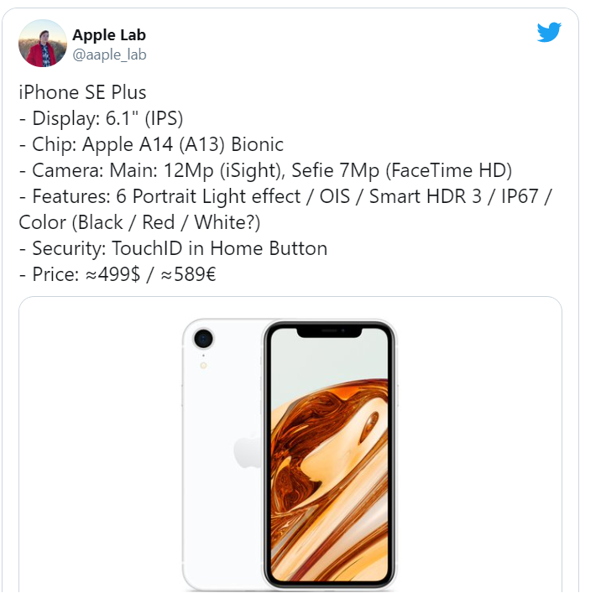Open the Apple Lab profile avatar
Screen dimensions: 601x593
click(x=43, y=44)
